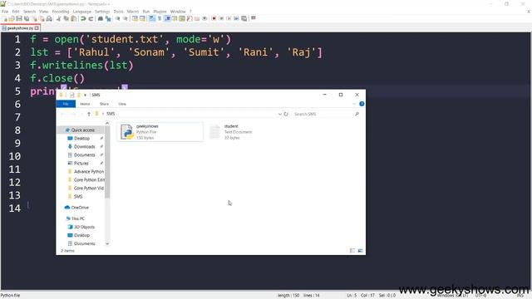Viewport: 532px width, 299px height.
Task: Toggle synchronized vertical scrolling
Action: tap(135, 18)
